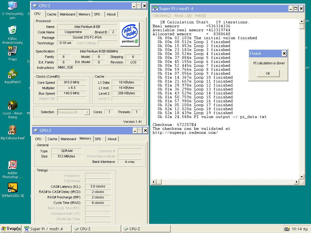Click the 'Loop 19 finished' line
The image size is (311, 233).
click(x=195, y=113)
